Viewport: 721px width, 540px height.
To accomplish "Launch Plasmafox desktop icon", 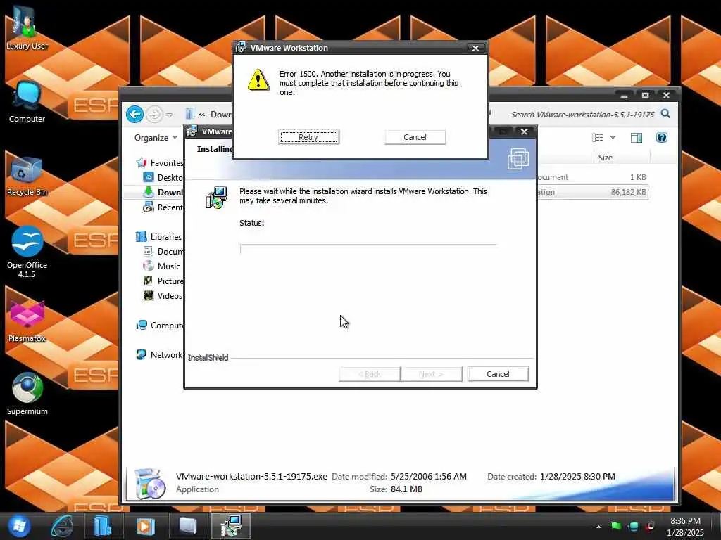I will click(27, 321).
